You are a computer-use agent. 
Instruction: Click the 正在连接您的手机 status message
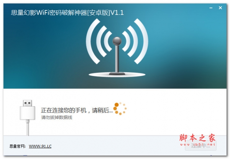[x=64, y=110]
